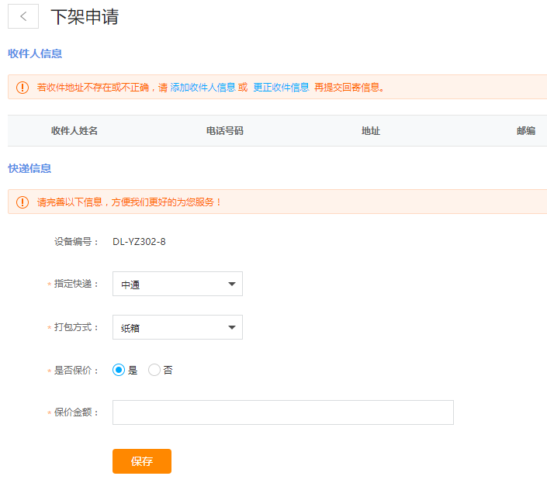Viewport: 547px width, 483px height.
Task: Click the 收件人信息 section heading
Action: click(35, 53)
